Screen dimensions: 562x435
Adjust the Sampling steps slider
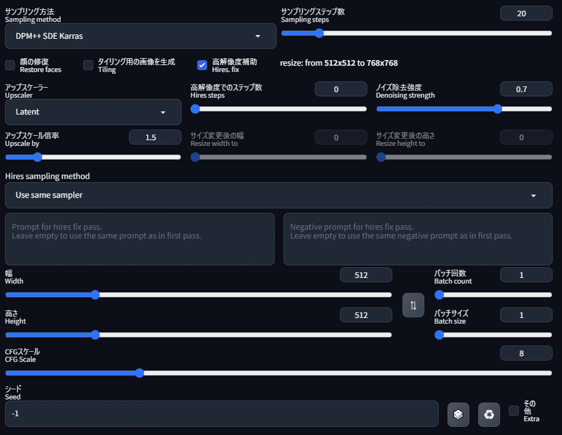point(416,33)
